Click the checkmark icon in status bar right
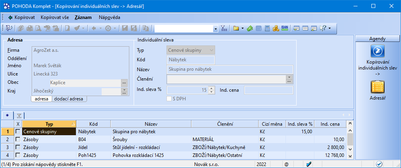The height and width of the screenshot is (168, 401). pyautogui.click(x=379, y=164)
